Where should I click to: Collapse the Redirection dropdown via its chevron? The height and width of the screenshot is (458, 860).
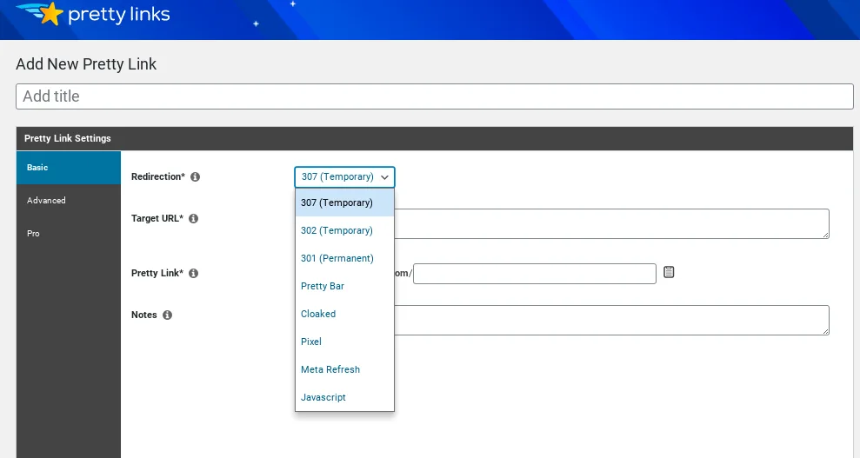(384, 177)
